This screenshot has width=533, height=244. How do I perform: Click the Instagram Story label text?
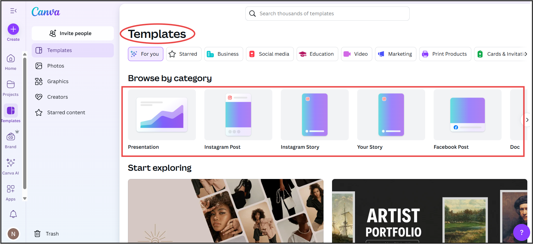pos(300,147)
